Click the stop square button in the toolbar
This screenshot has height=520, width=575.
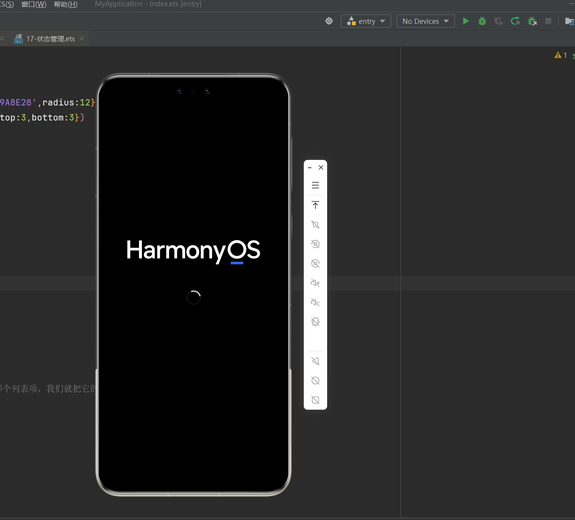coord(548,21)
